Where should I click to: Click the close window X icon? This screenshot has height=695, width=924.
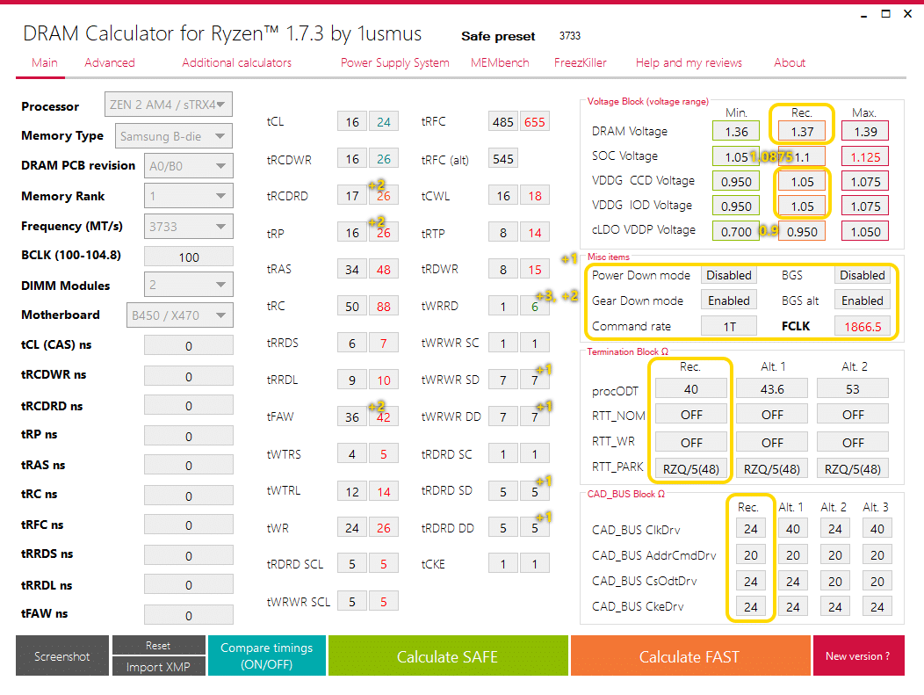(x=907, y=13)
